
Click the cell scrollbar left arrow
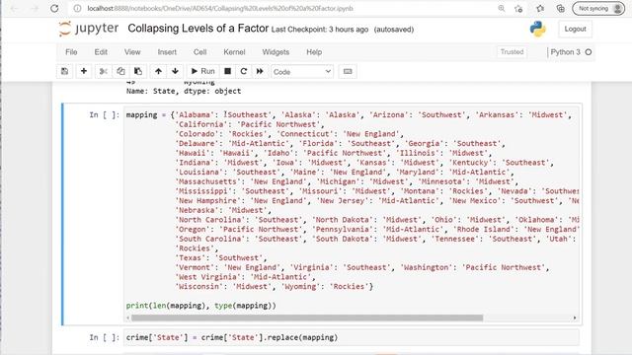(128, 318)
